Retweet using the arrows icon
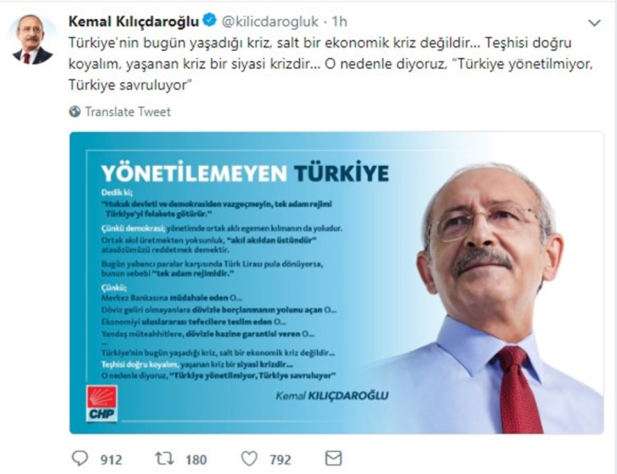This screenshot has width=617, height=474. [164, 459]
